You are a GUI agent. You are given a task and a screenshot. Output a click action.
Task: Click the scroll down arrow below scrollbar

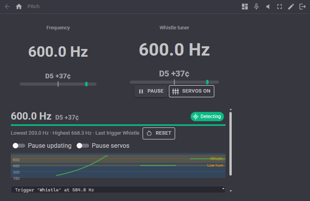(231, 191)
